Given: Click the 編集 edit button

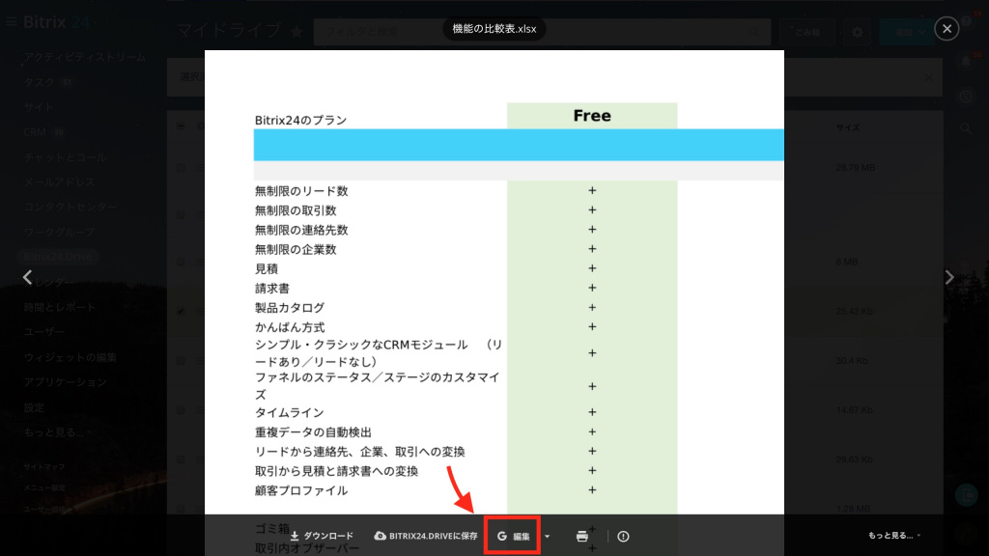Looking at the screenshot, I should coord(513,536).
